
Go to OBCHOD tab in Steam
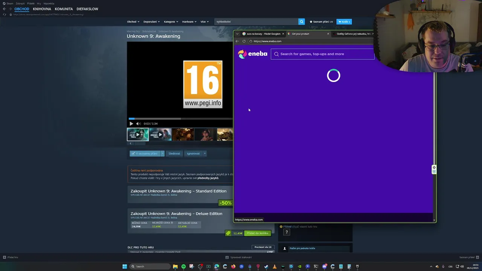click(x=22, y=9)
